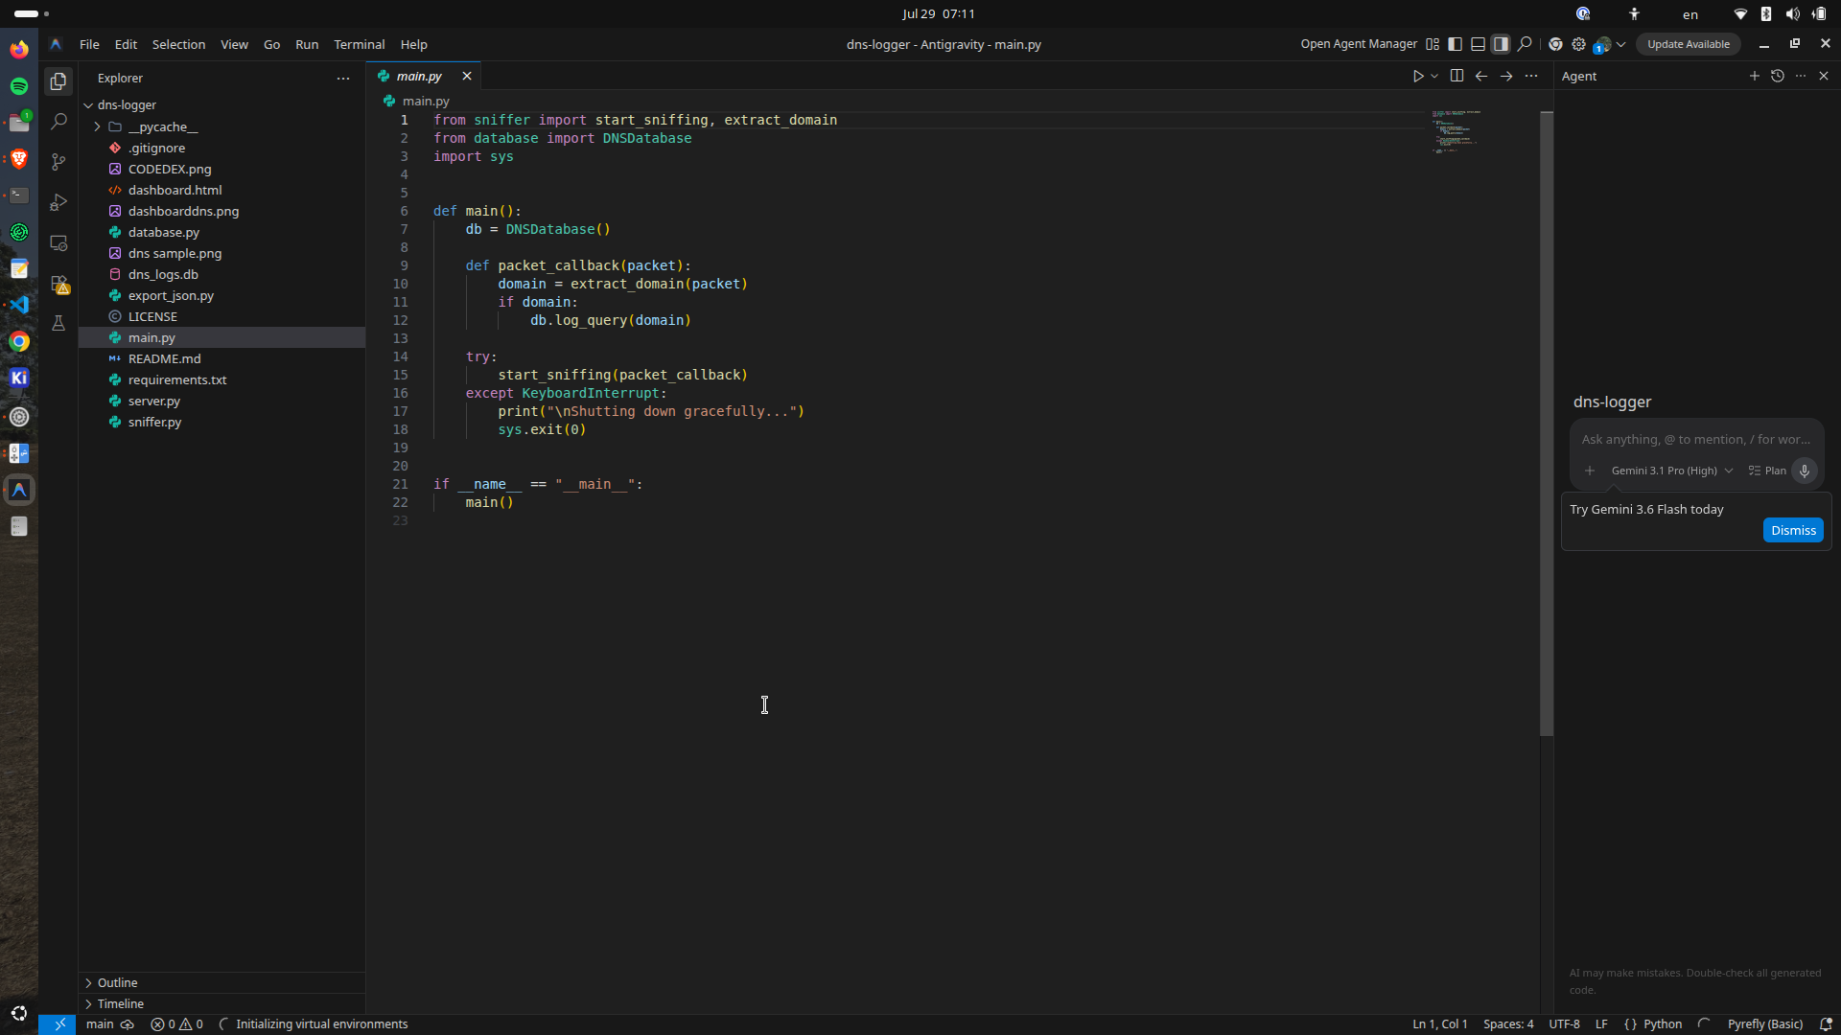Open the Source Control view
1841x1035 pixels.
click(58, 162)
